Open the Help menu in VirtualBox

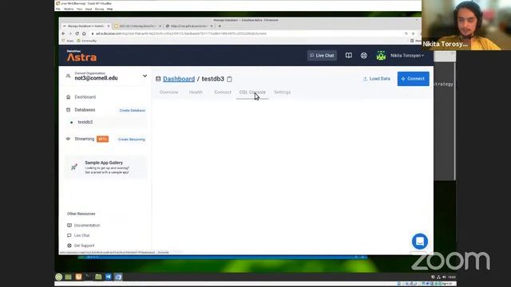click(110, 9)
